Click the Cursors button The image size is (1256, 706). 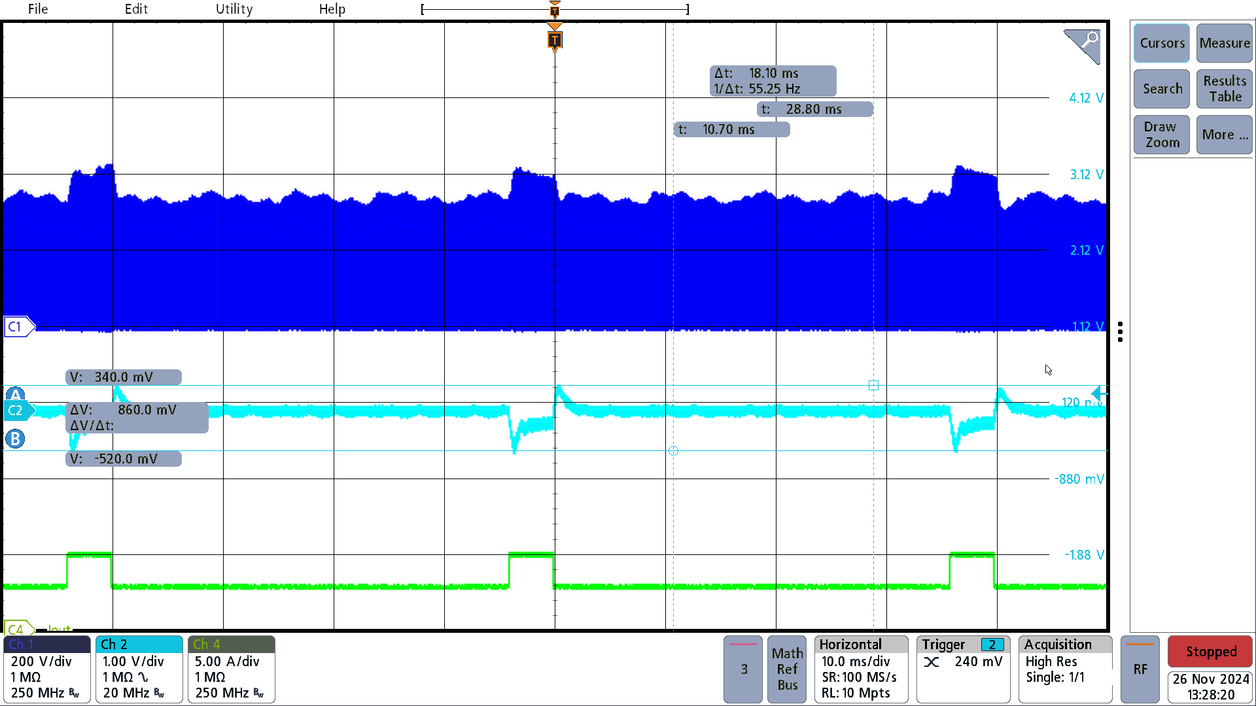(x=1162, y=43)
